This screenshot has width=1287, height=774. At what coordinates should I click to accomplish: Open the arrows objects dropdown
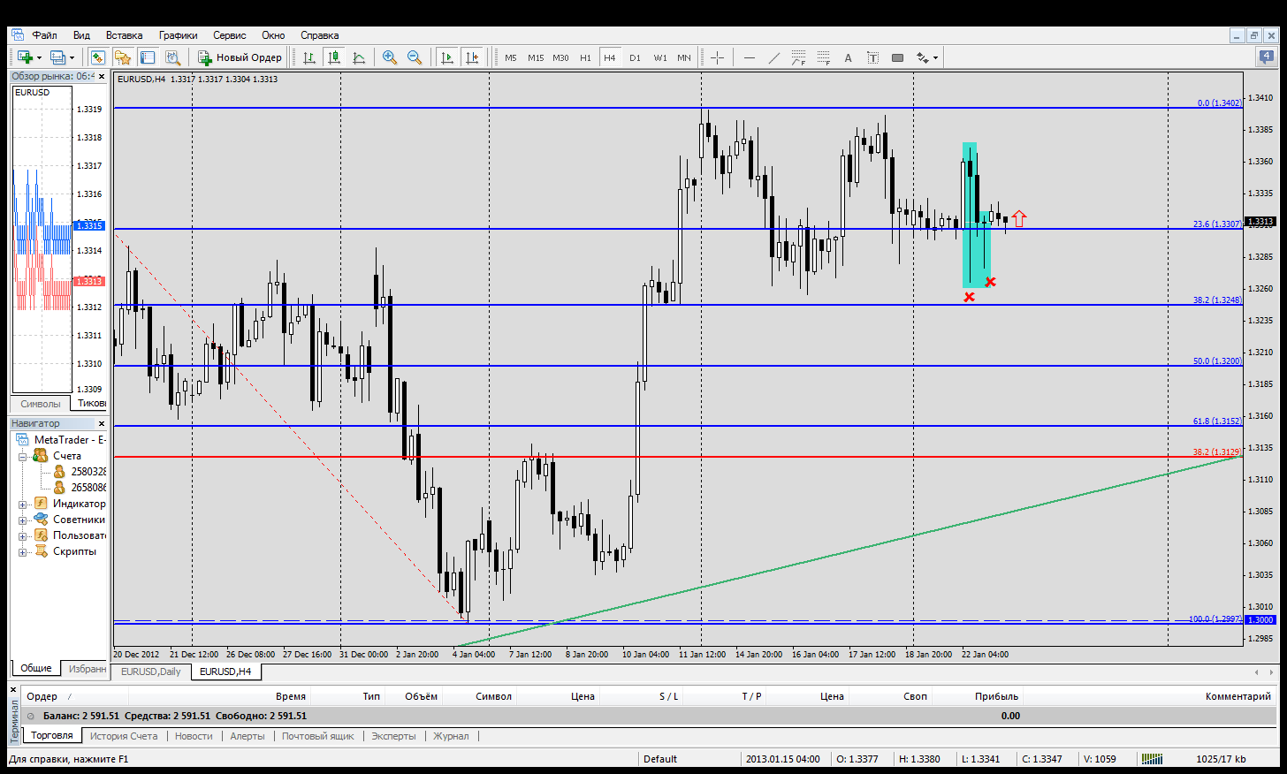[935, 57]
